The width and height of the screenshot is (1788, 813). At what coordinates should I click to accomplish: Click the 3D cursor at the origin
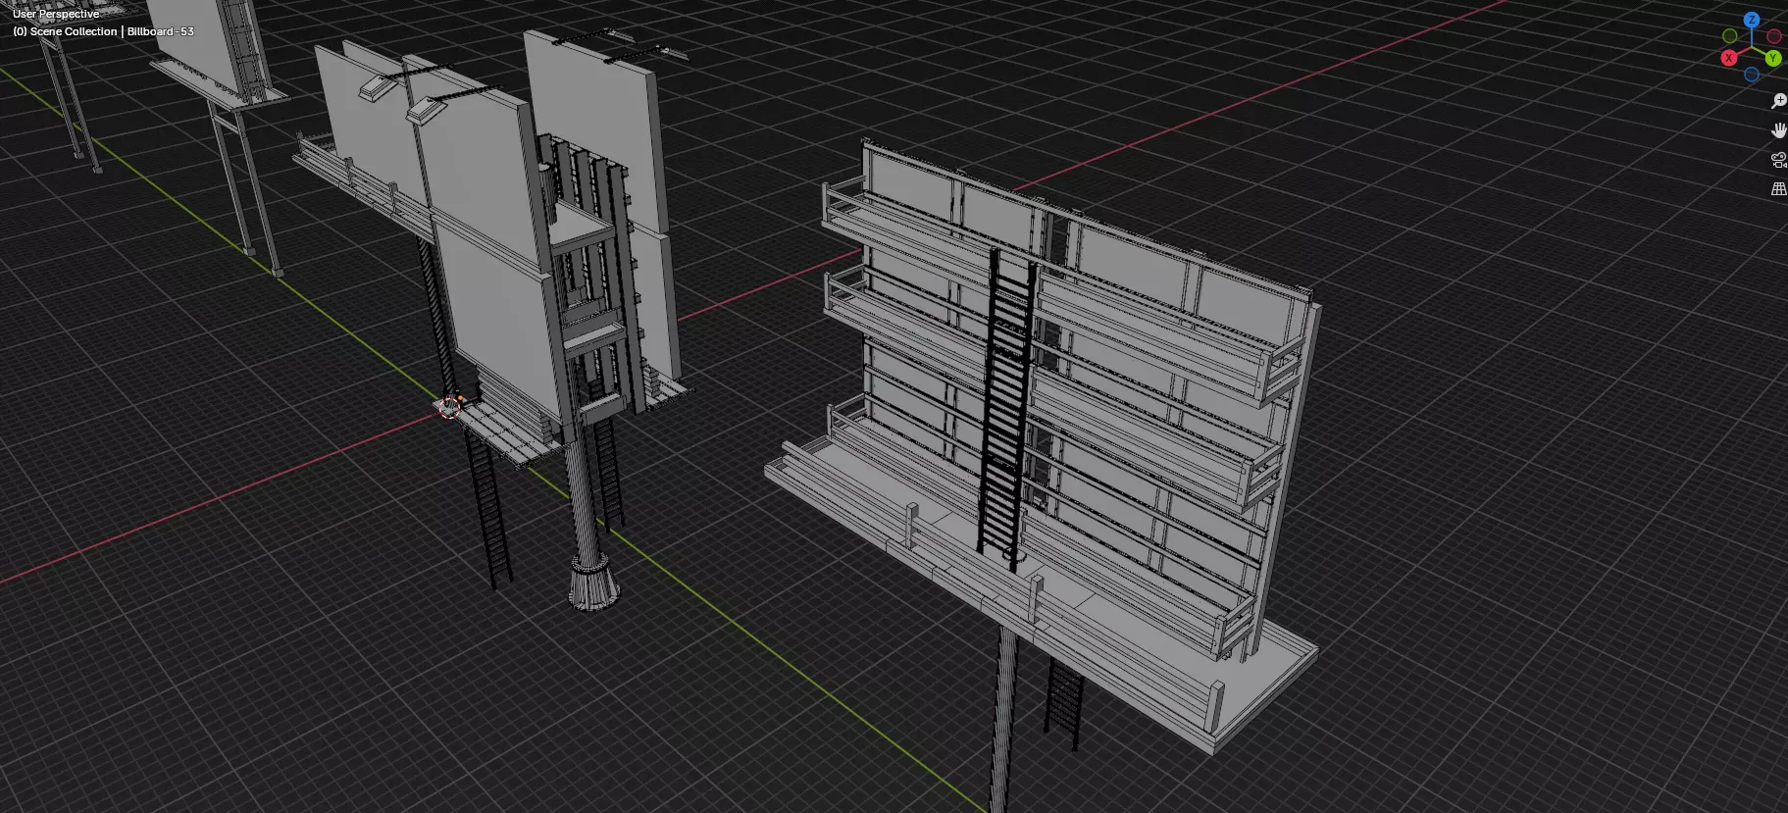coord(450,406)
